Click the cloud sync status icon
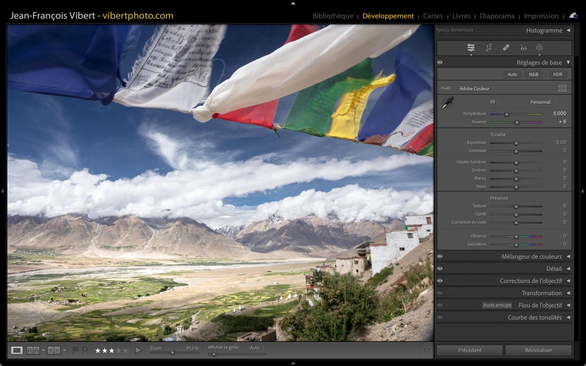The image size is (586, 366). 573,16
